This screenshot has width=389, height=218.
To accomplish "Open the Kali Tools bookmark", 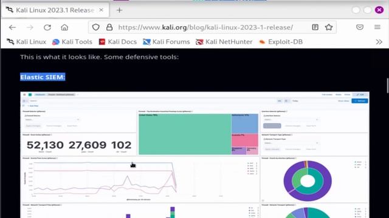I will tap(72, 42).
